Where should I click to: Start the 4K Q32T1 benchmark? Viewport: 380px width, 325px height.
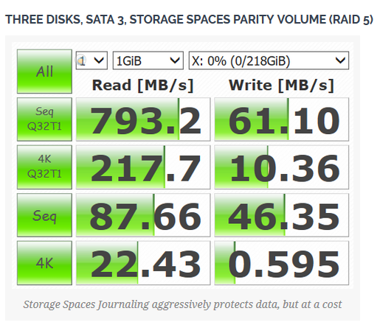point(44,167)
